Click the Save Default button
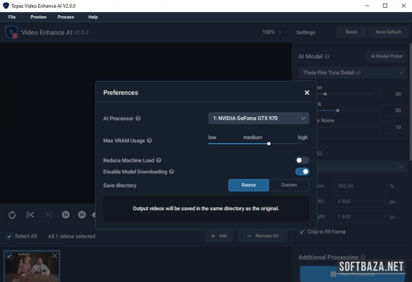The image size is (412, 282). (x=388, y=32)
